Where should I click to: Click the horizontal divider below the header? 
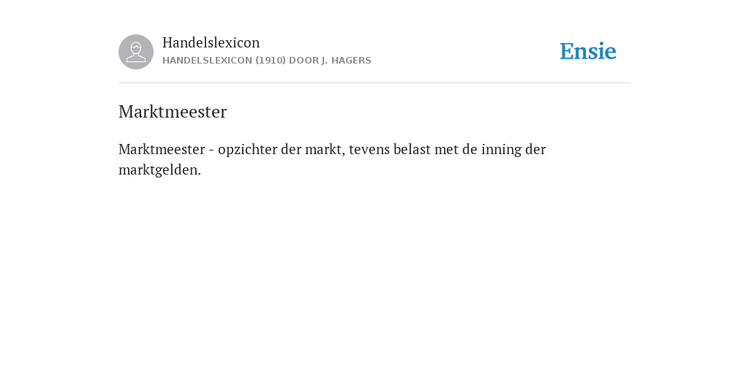[x=374, y=83]
